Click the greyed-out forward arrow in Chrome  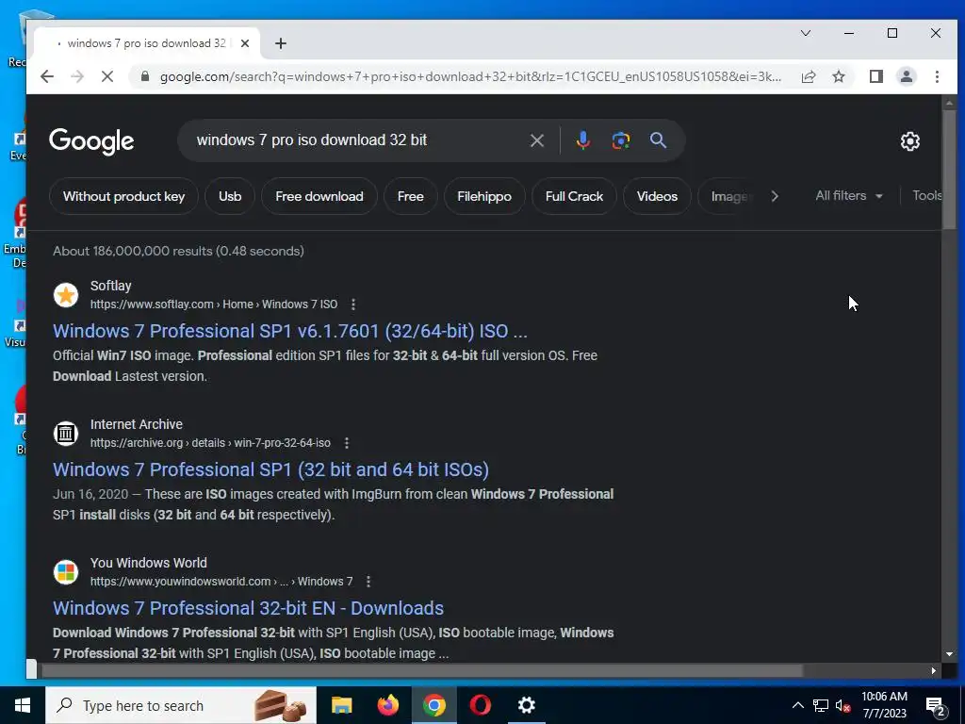[77, 76]
